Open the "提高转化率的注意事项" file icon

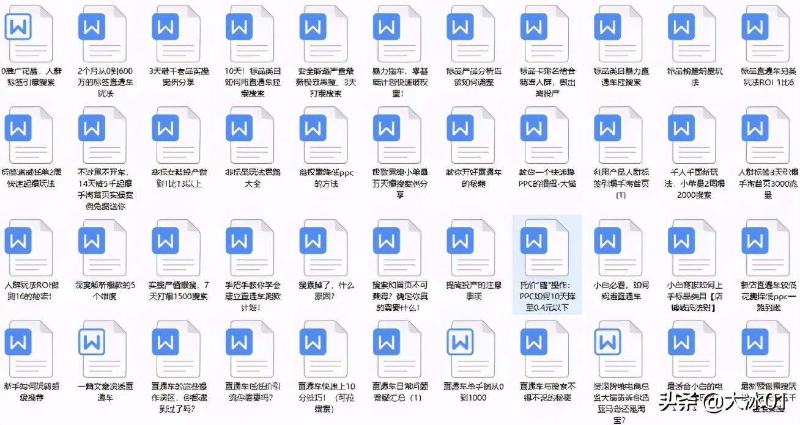click(471, 244)
